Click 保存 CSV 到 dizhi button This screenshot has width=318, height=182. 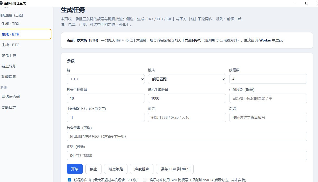pos(175,169)
